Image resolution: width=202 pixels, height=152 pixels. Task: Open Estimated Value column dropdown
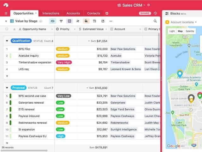click(x=106, y=29)
